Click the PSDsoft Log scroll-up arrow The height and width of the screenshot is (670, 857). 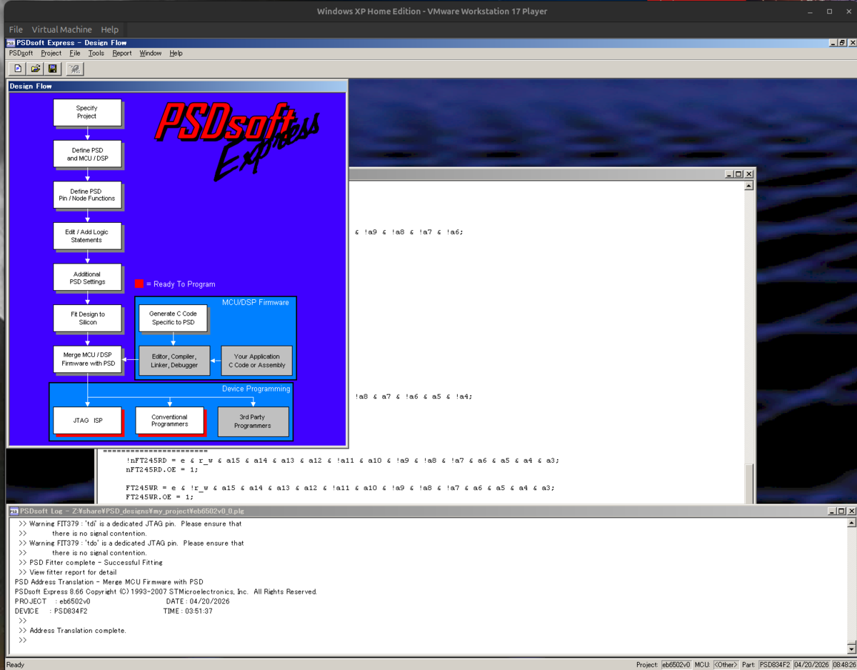point(851,523)
